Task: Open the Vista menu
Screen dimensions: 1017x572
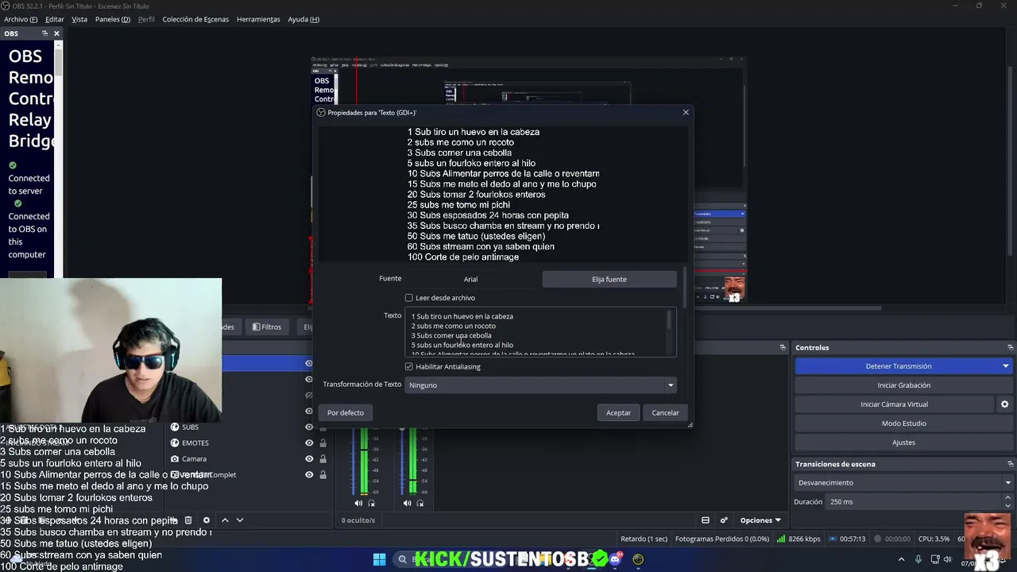Action: pyautogui.click(x=79, y=19)
